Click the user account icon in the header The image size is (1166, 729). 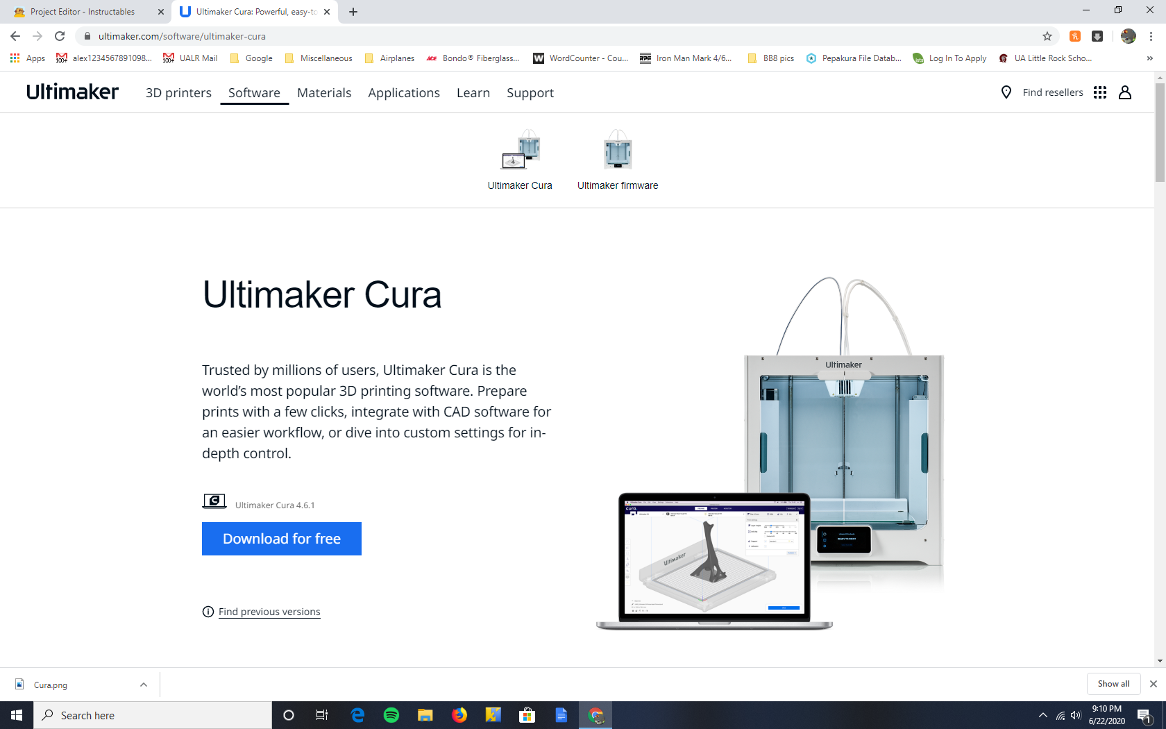1124,92
